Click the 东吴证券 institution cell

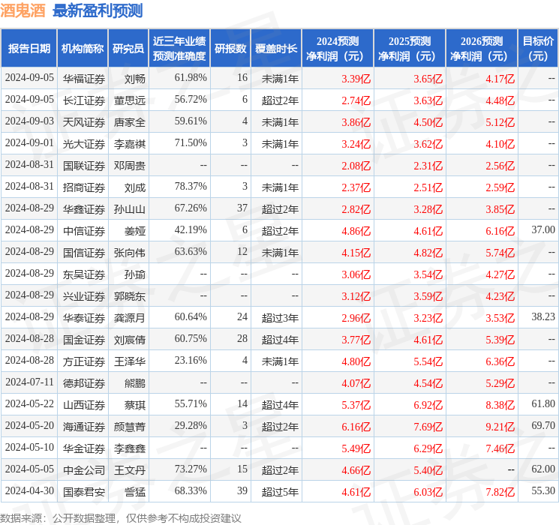point(84,274)
